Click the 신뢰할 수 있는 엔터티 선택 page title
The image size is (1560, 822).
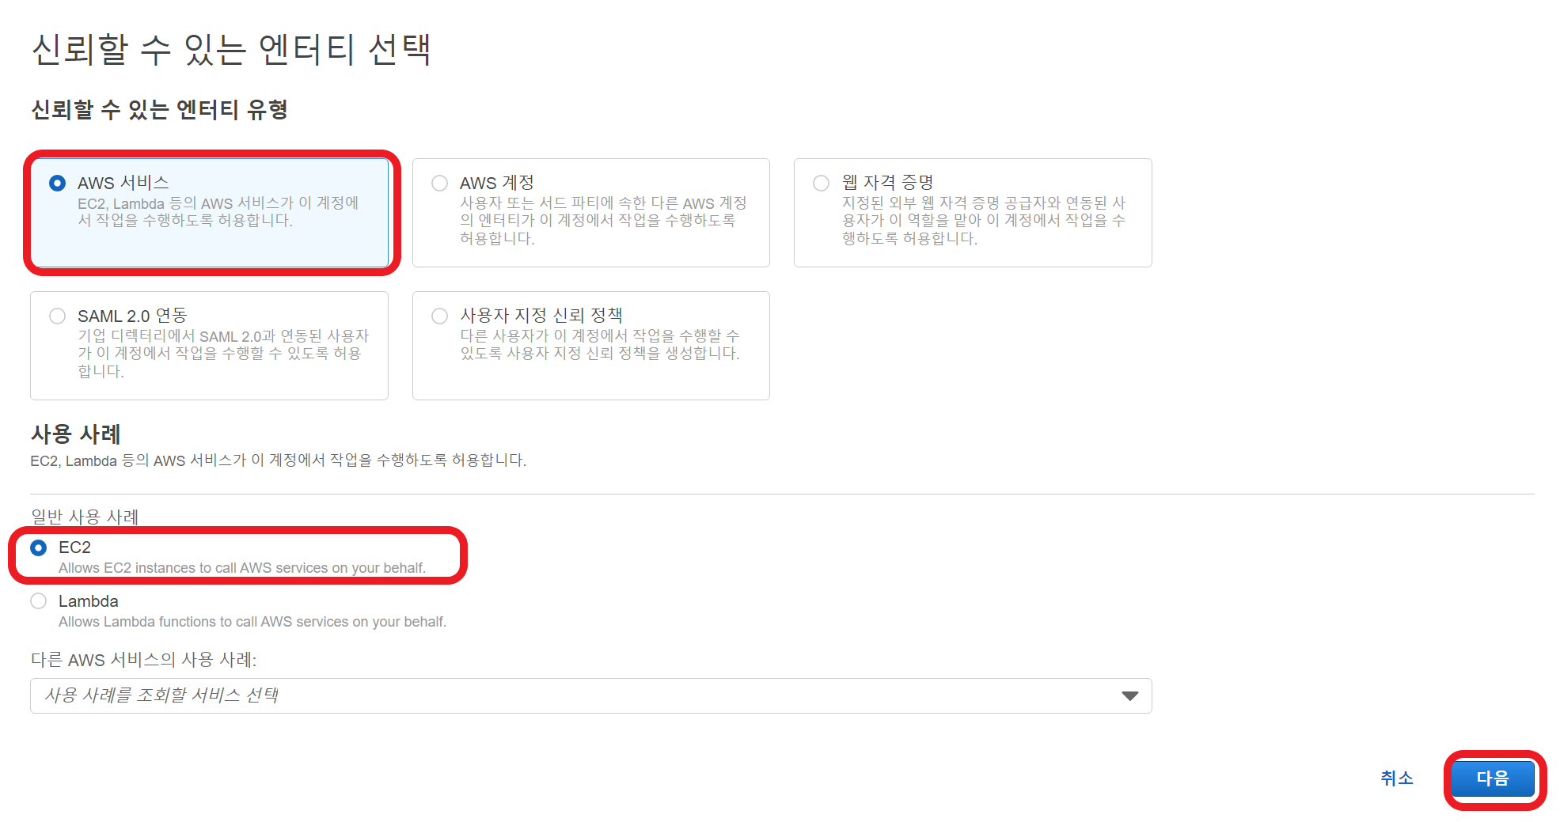[231, 49]
